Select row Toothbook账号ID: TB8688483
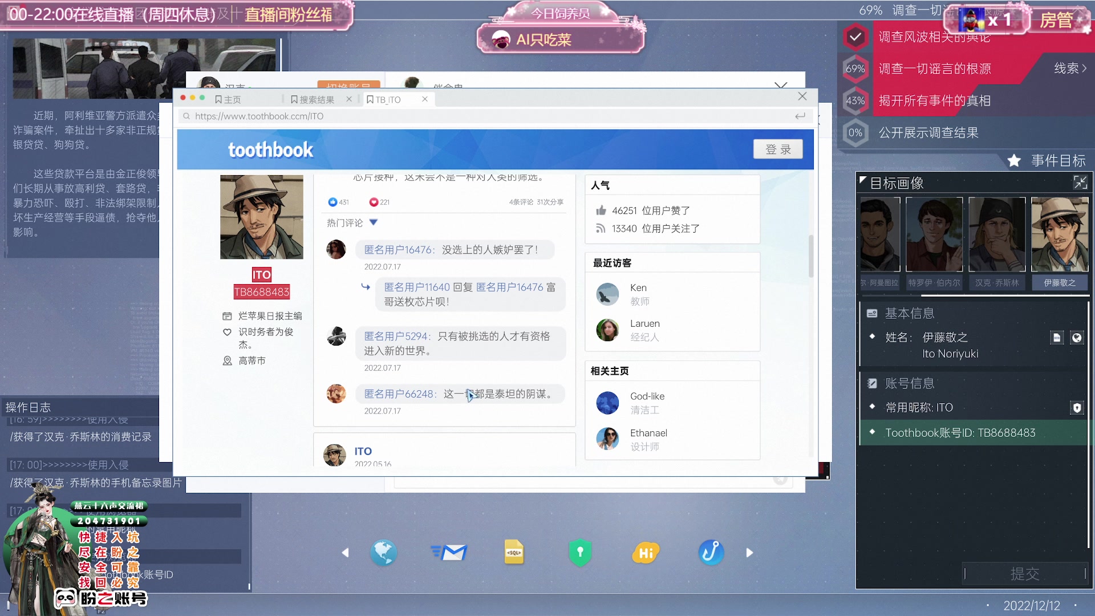The height and width of the screenshot is (616, 1095). (x=974, y=433)
